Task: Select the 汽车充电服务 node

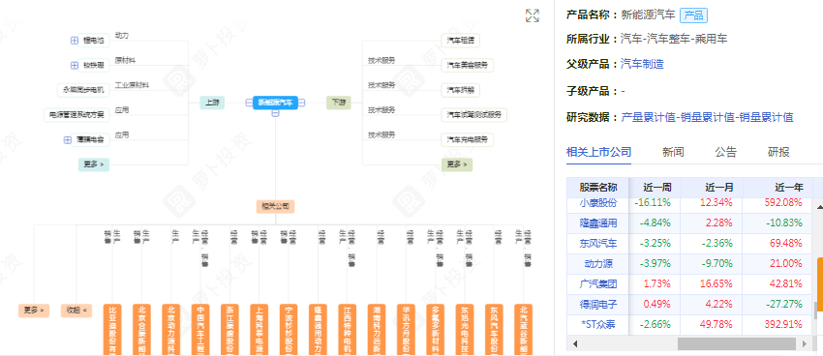Action: (x=467, y=140)
